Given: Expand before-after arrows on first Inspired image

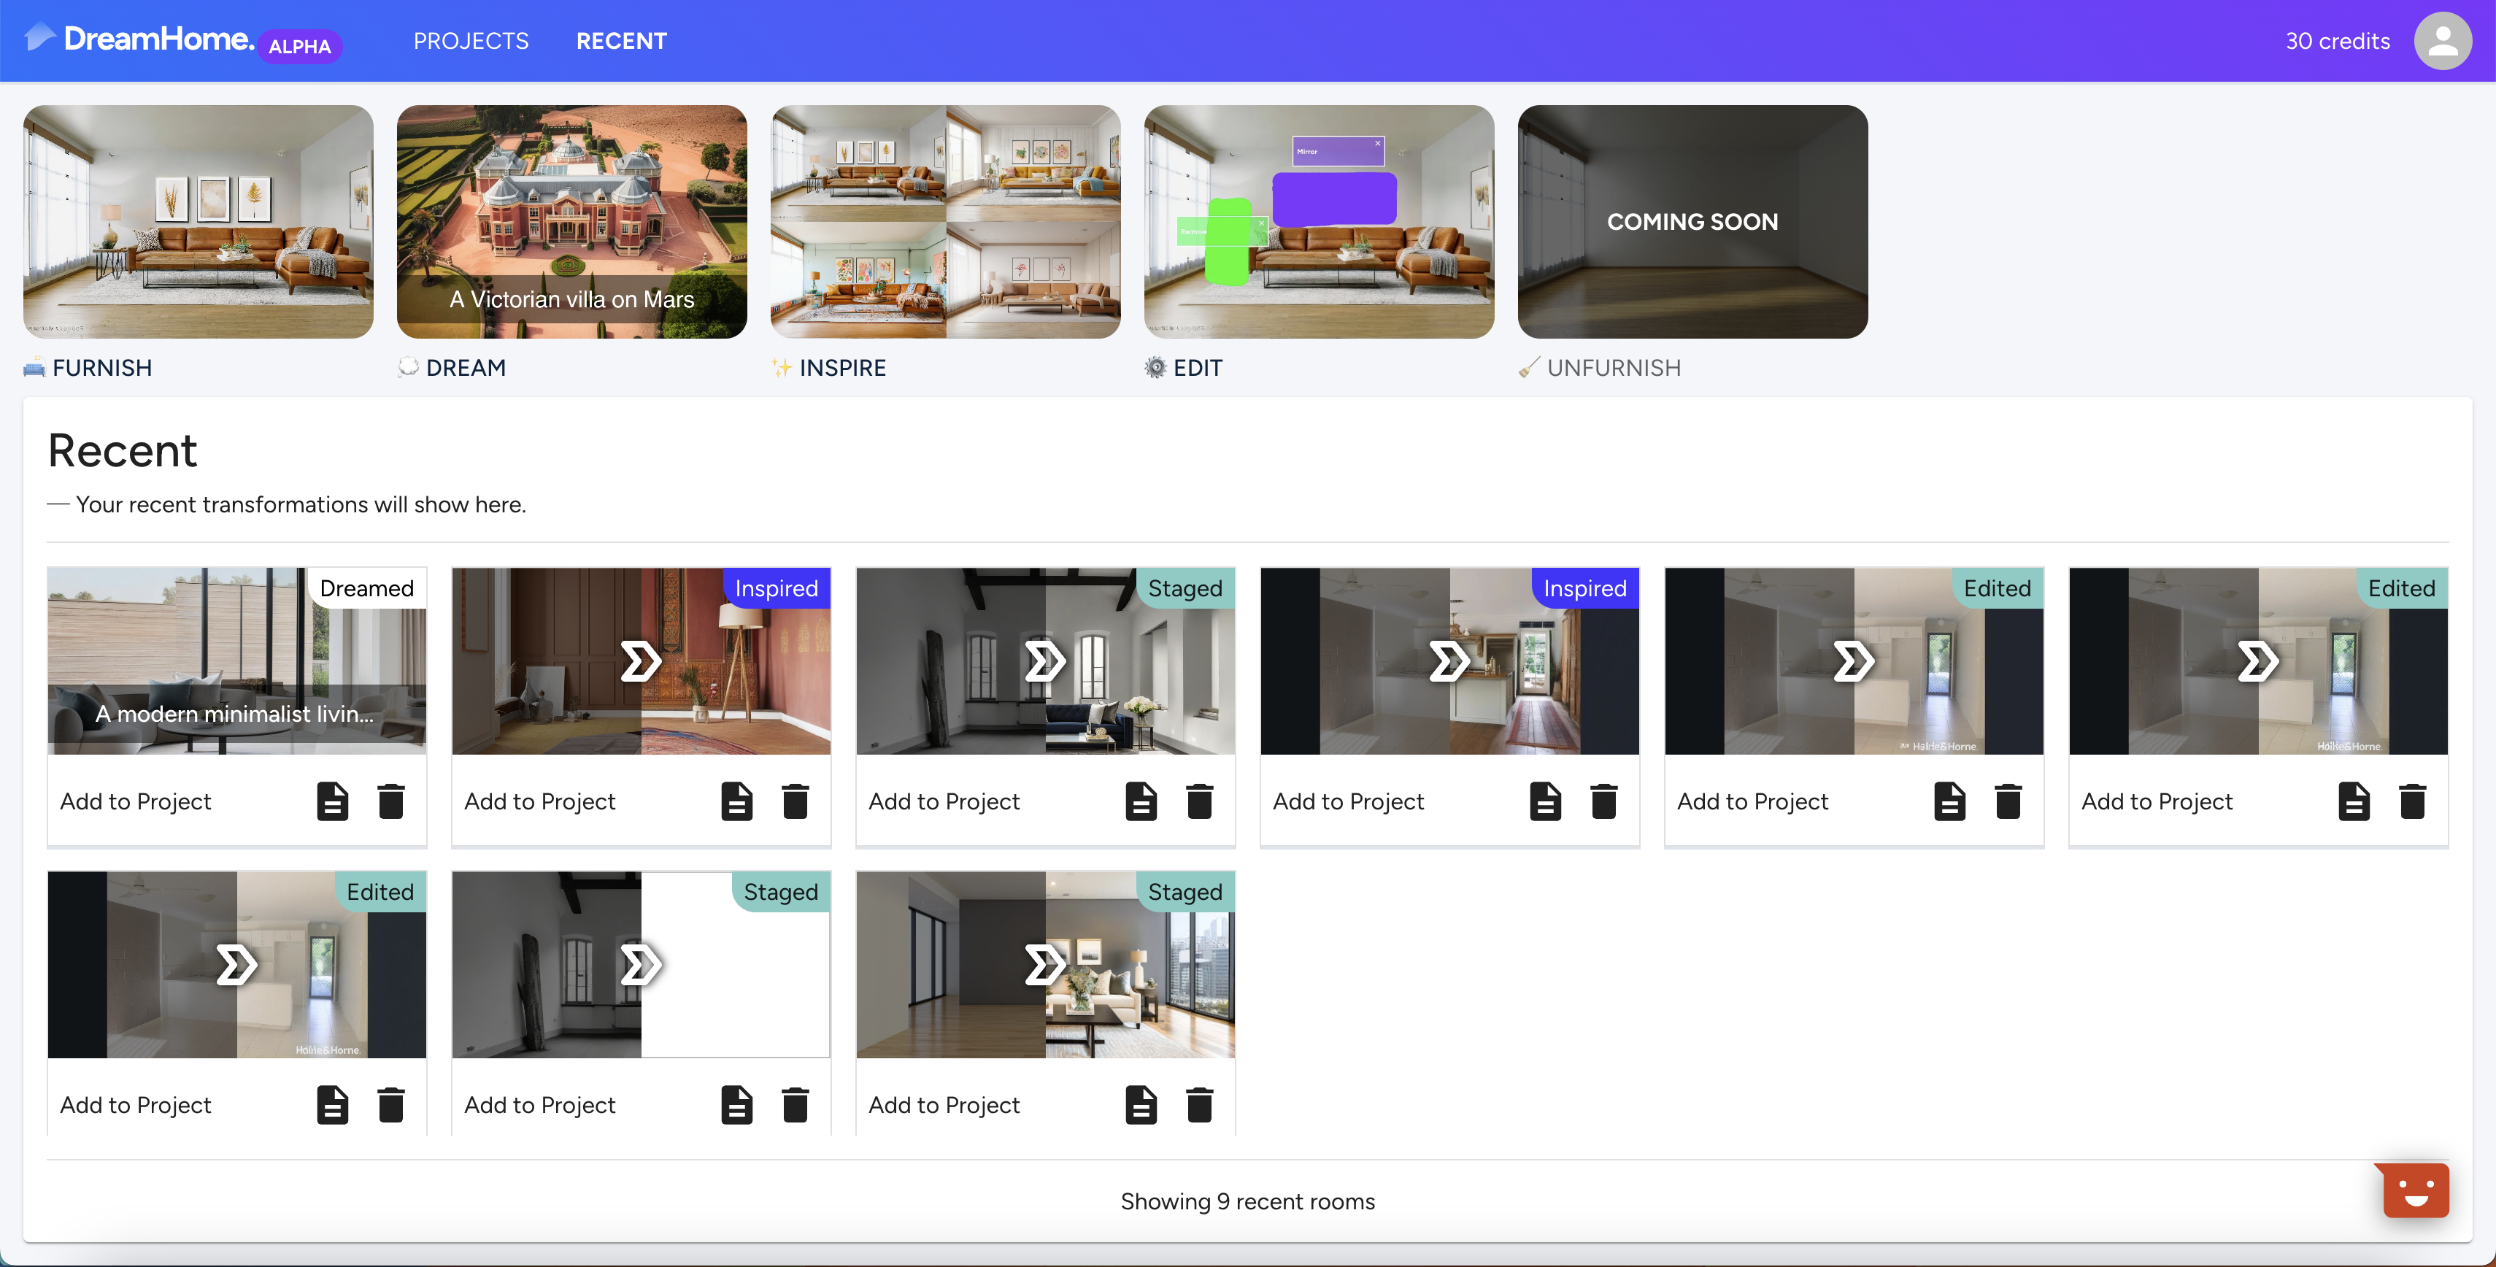Looking at the screenshot, I should 641,661.
